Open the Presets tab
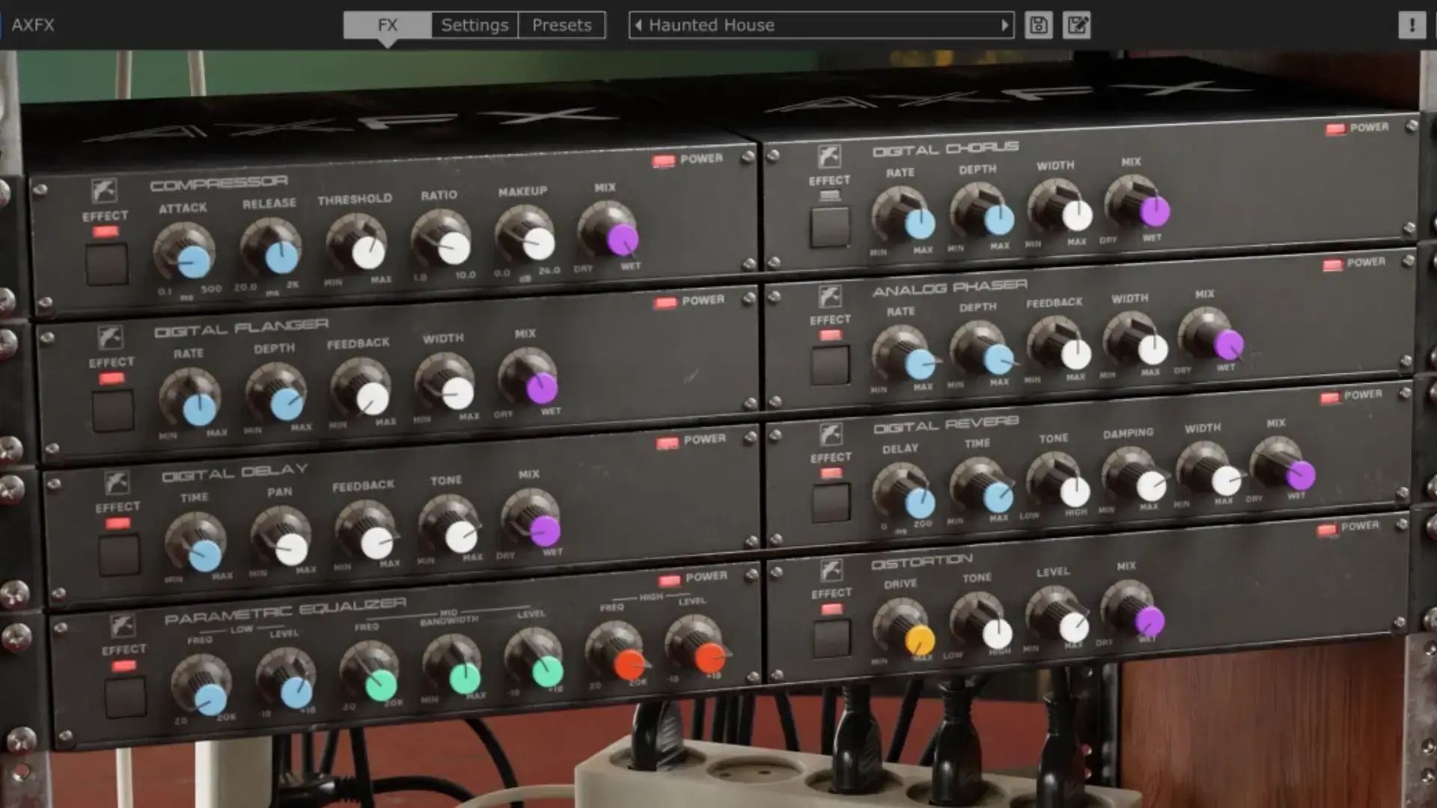This screenshot has height=808, width=1437. tap(561, 25)
